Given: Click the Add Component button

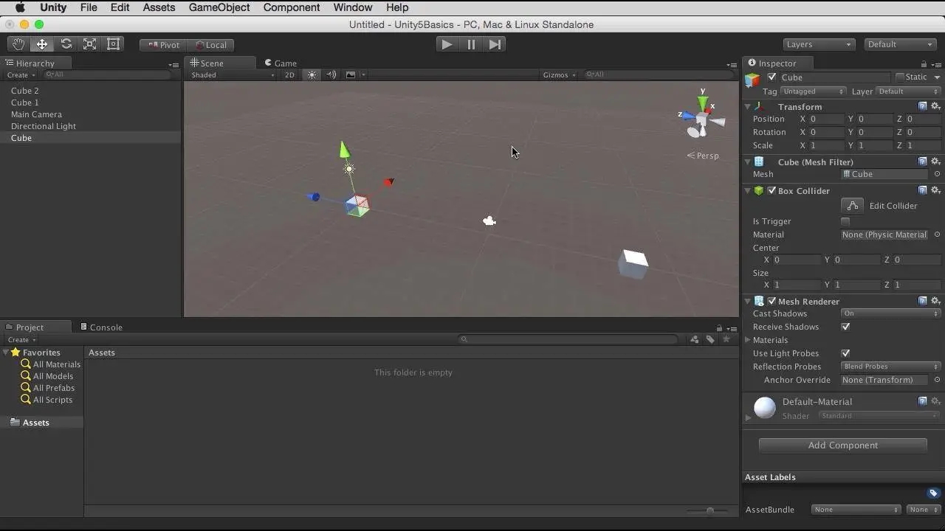Looking at the screenshot, I should tap(842, 445).
